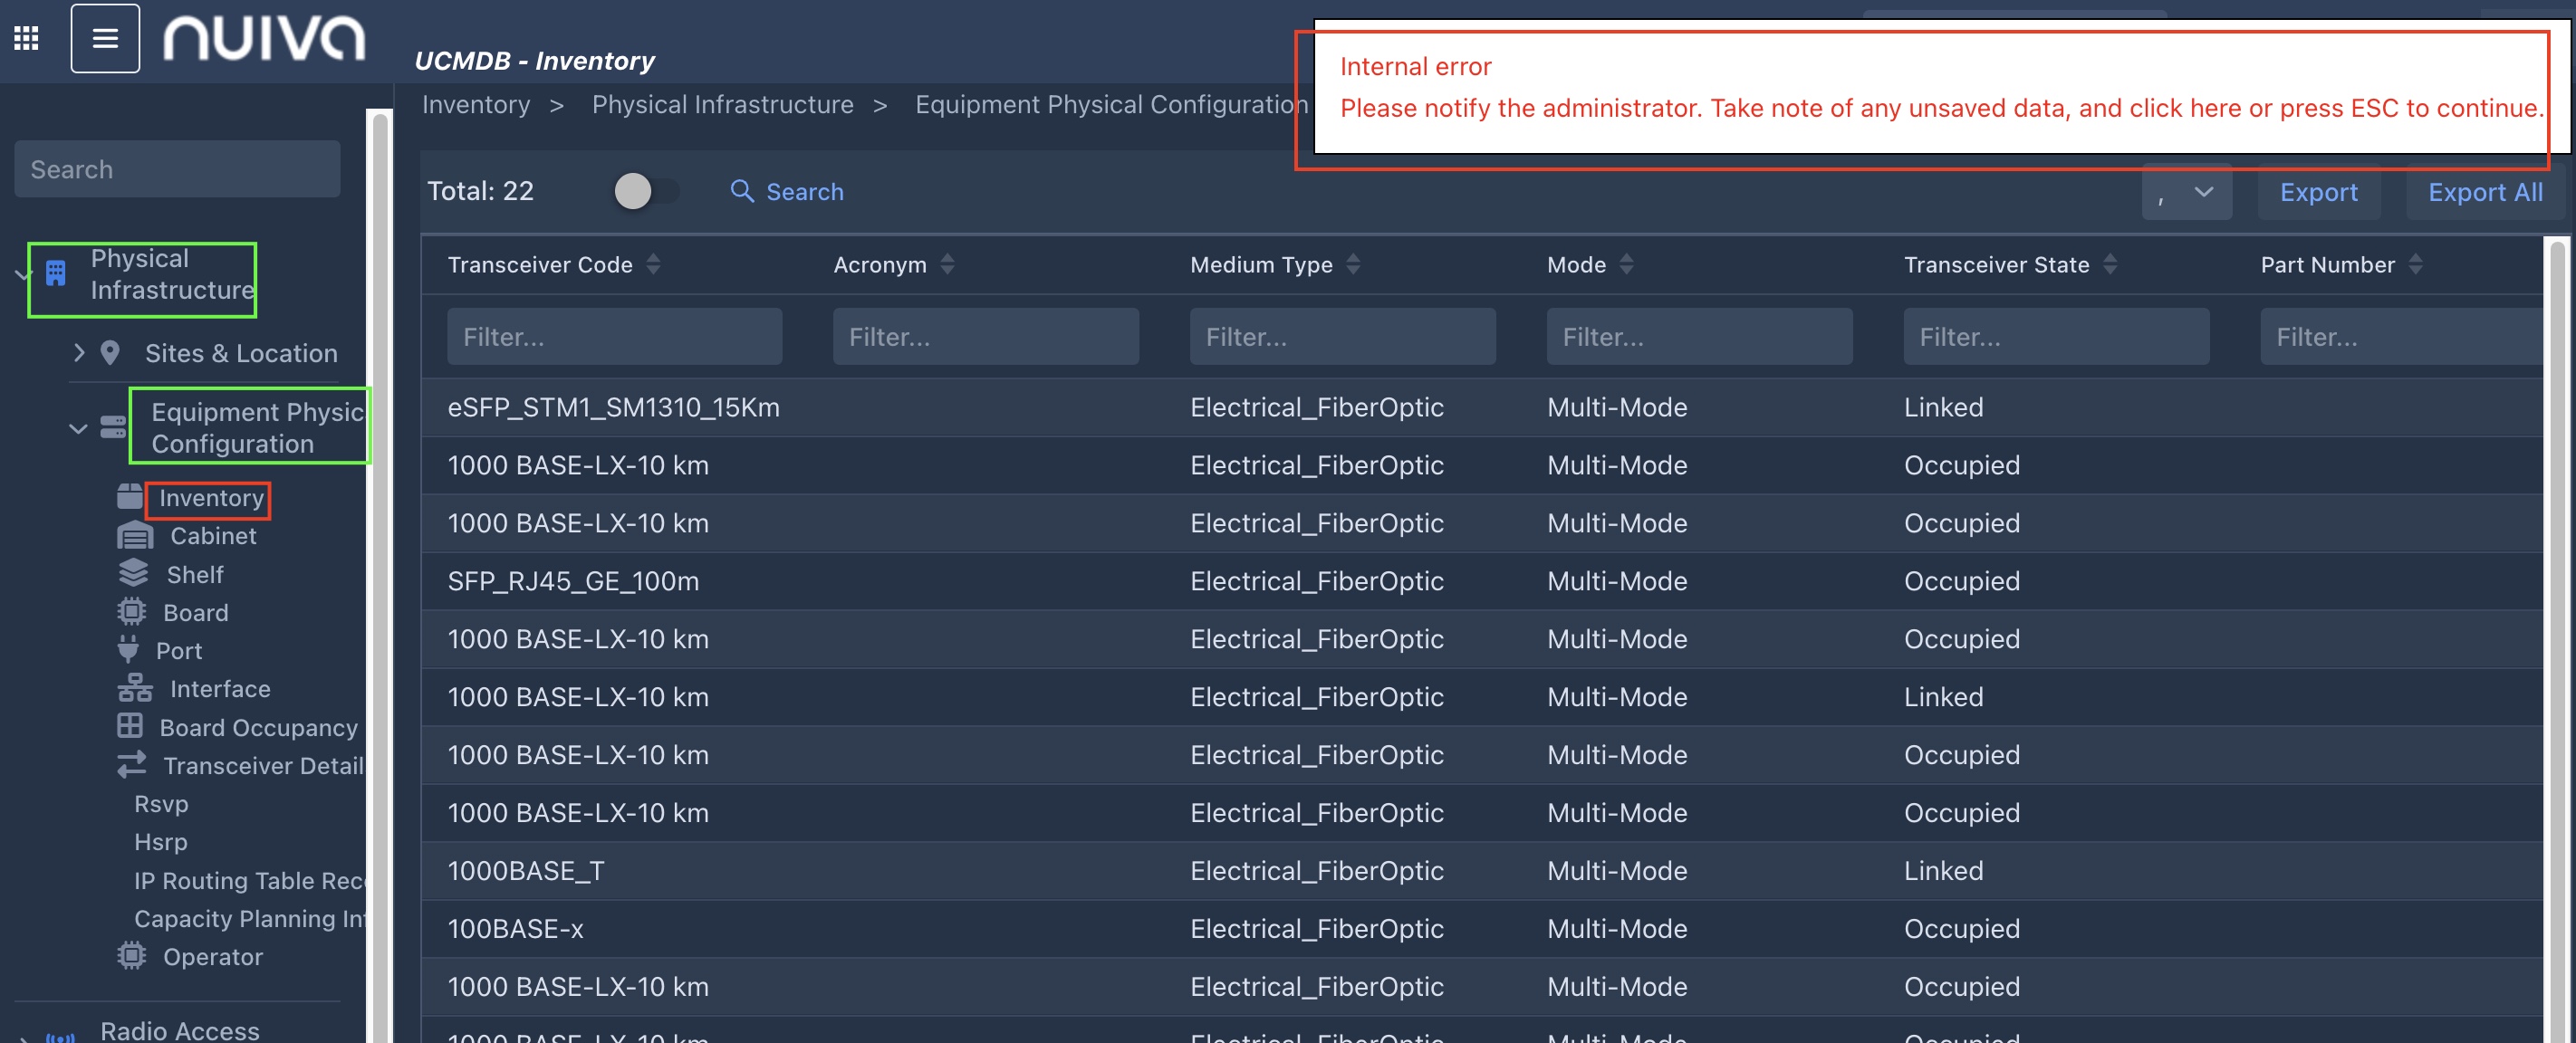
Task: Open the delimiter dropdown beside Export
Action: (2186, 192)
